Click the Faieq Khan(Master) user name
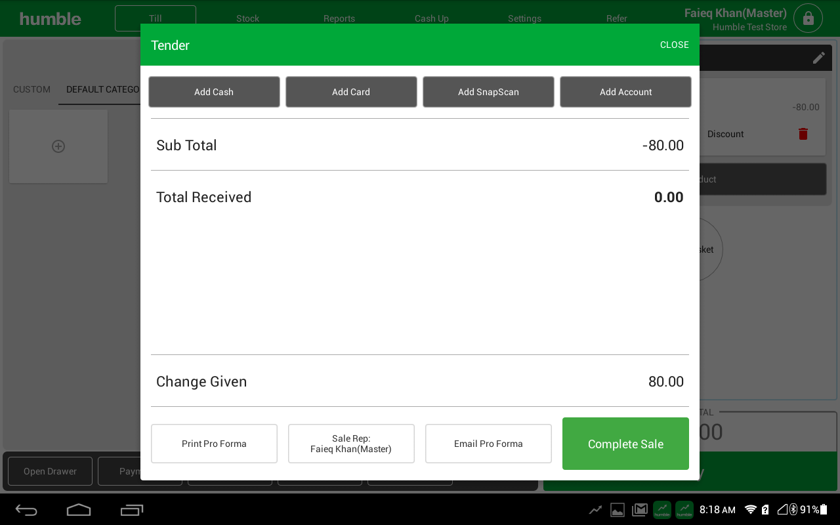This screenshot has width=840, height=525. 735,13
